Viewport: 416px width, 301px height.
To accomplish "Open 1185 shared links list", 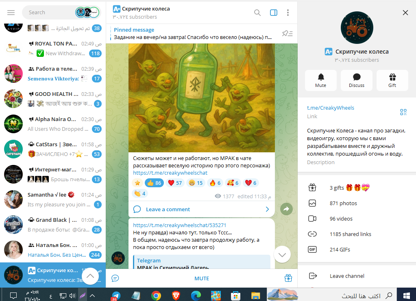I will (357, 234).
